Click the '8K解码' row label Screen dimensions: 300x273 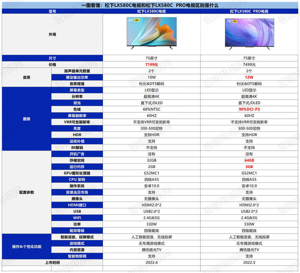click(x=77, y=148)
